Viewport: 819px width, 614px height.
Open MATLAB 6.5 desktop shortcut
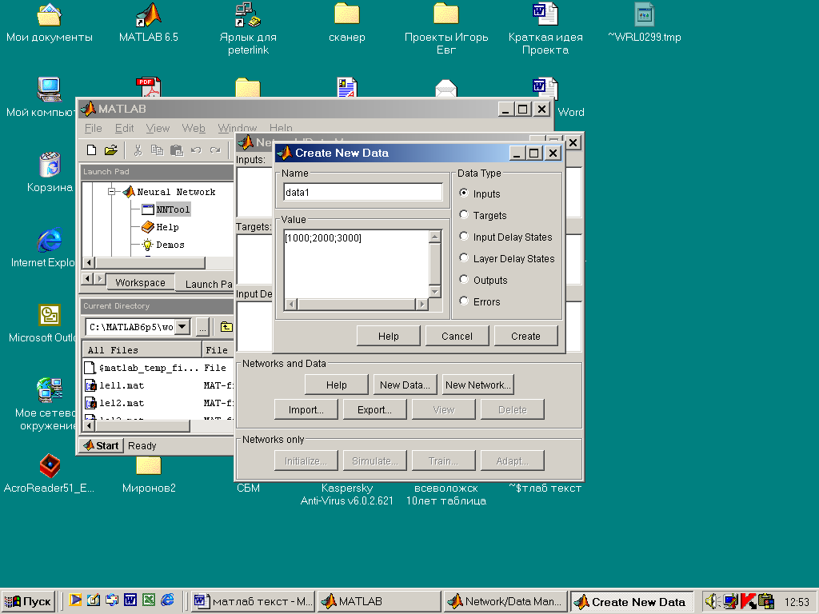click(148, 23)
